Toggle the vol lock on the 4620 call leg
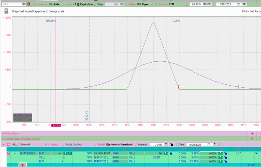Screen dimensions: 261x167 [x=226, y=161]
